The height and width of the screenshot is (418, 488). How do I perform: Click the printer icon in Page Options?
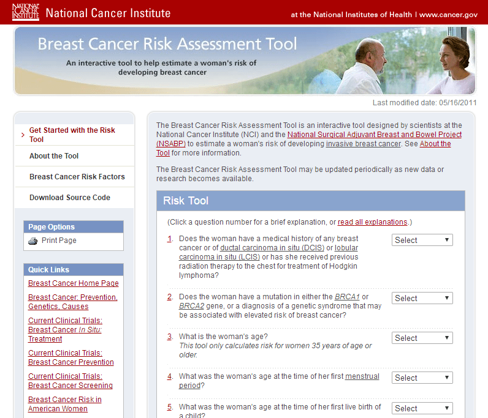tap(32, 241)
